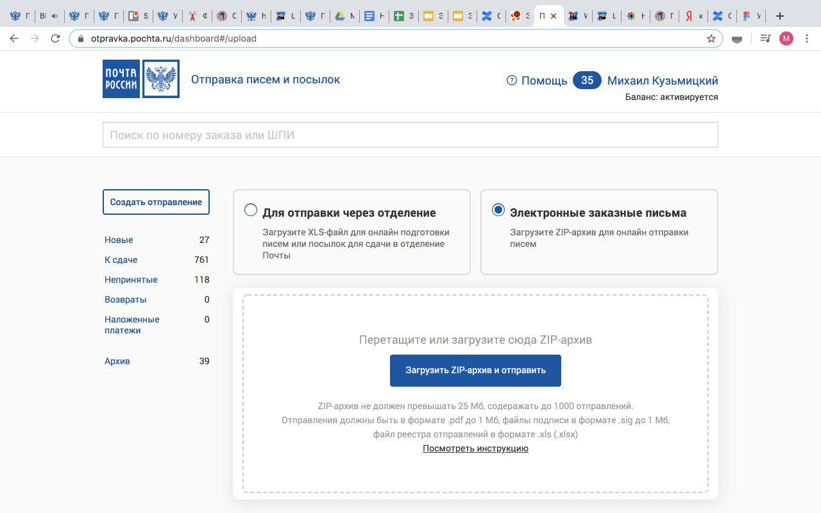Focus the order or ШПИ search field

click(410, 135)
